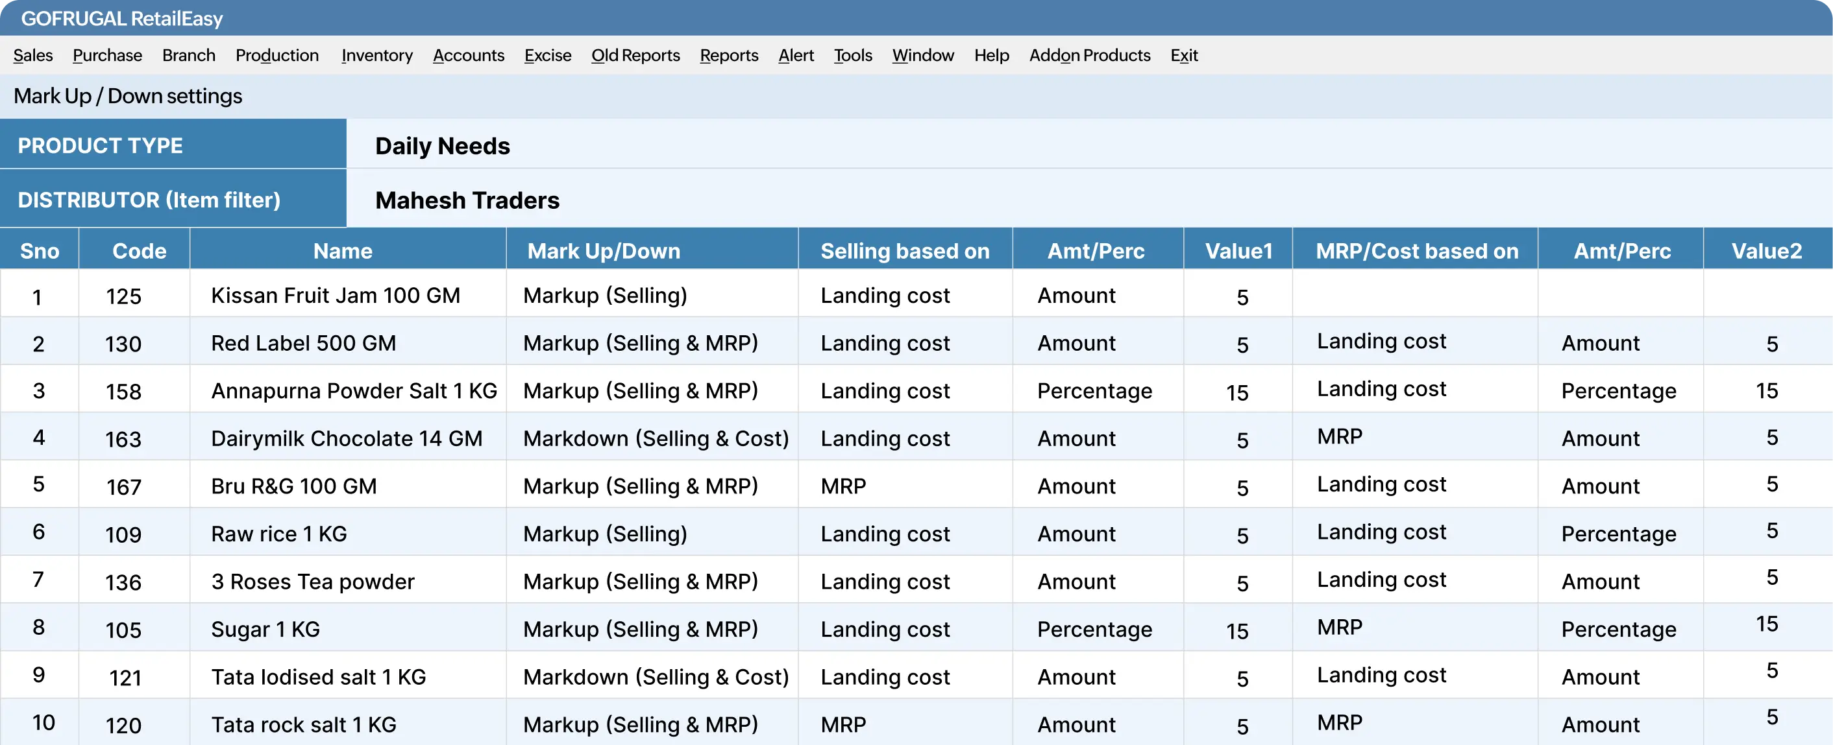Open the Sales menu
This screenshot has height=745, width=1833.
(x=34, y=56)
